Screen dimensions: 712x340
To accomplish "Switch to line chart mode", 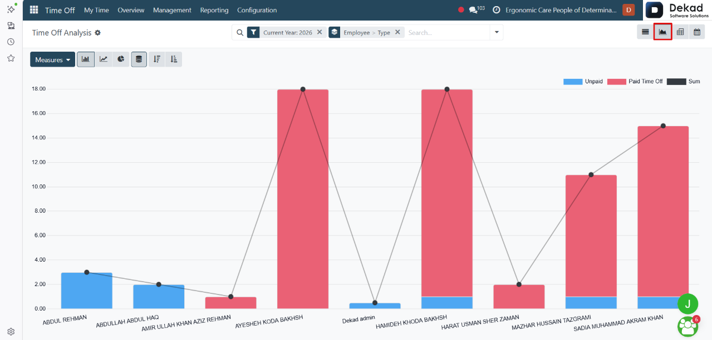I will click(104, 59).
